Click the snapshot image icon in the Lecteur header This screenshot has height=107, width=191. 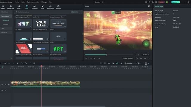[149, 6]
